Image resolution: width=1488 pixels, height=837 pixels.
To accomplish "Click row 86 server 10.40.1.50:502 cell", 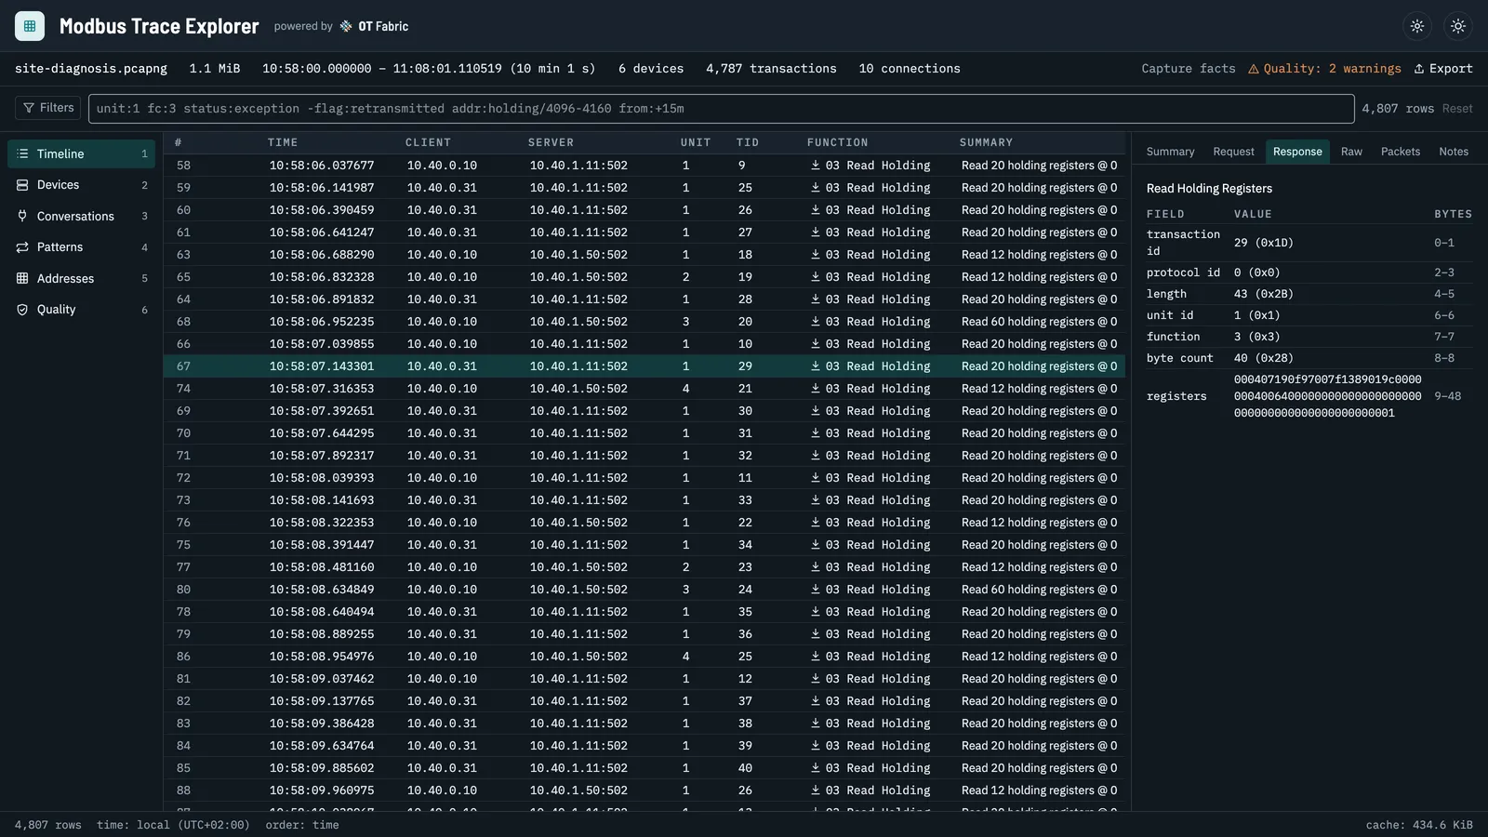I will point(578,657).
